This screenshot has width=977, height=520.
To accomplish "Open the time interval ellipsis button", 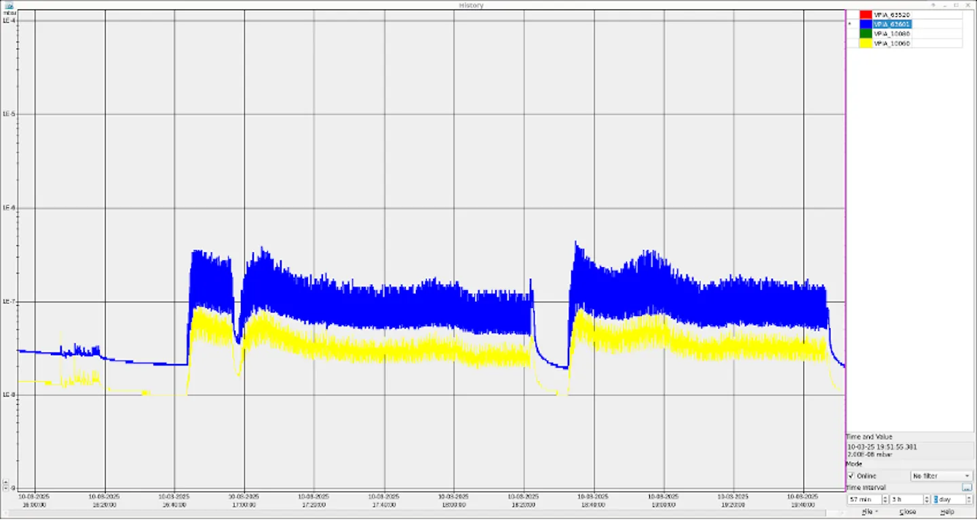I will point(967,487).
